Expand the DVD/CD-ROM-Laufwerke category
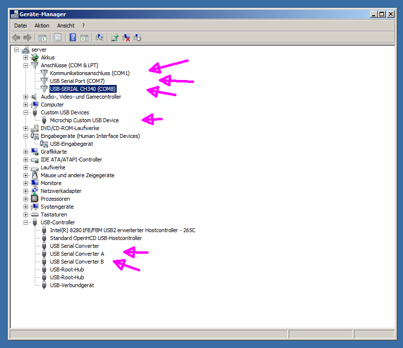This screenshot has width=403, height=348. click(25, 129)
